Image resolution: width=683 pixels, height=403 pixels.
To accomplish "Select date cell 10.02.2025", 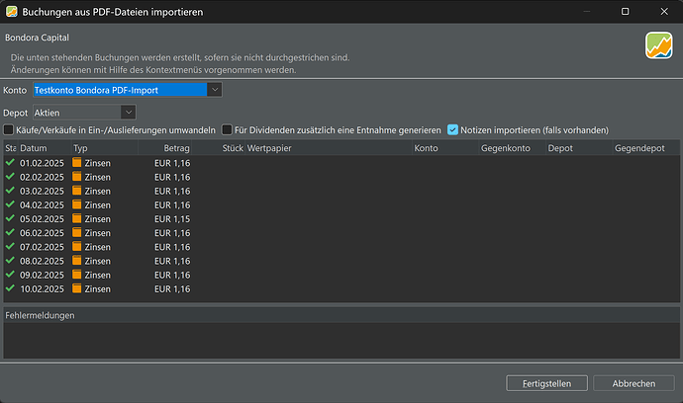I will (x=42, y=288).
